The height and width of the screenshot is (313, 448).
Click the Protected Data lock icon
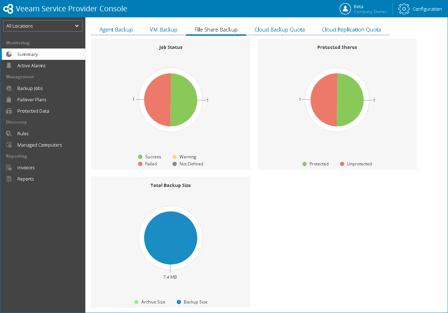(9, 111)
